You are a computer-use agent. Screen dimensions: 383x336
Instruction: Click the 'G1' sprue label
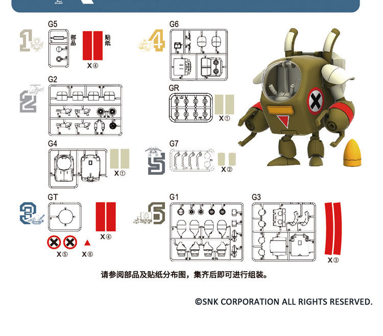[x=174, y=197]
